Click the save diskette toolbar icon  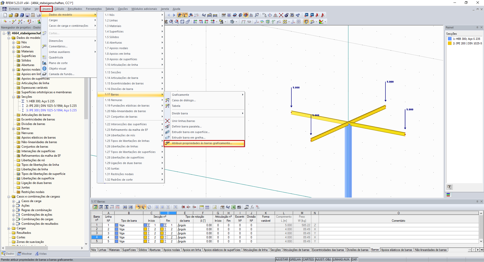click(x=27, y=15)
